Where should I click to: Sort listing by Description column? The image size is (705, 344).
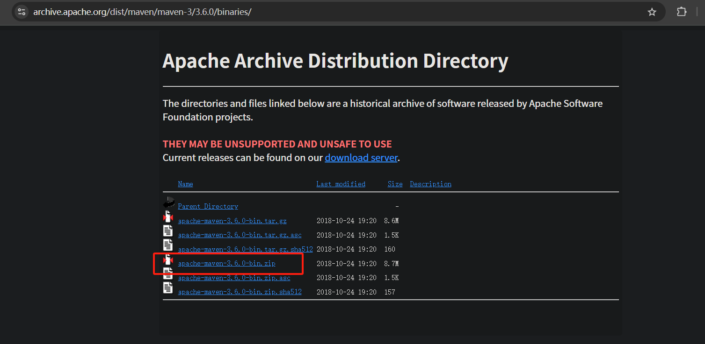click(x=430, y=184)
